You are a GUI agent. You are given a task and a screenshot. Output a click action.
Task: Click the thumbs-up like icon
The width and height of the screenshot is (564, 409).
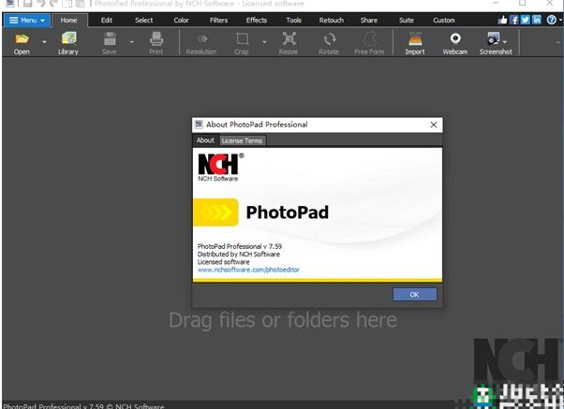[x=502, y=21]
